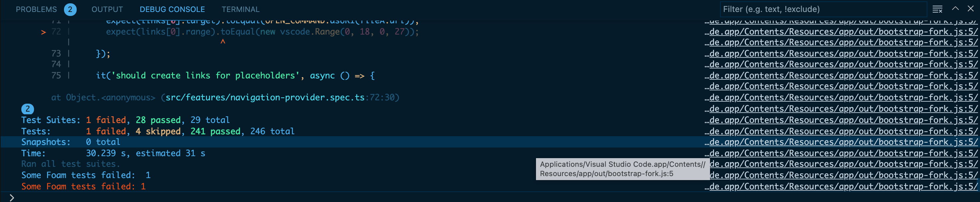Click the Problems count badge showing 2
The width and height of the screenshot is (980, 202).
tap(70, 9)
